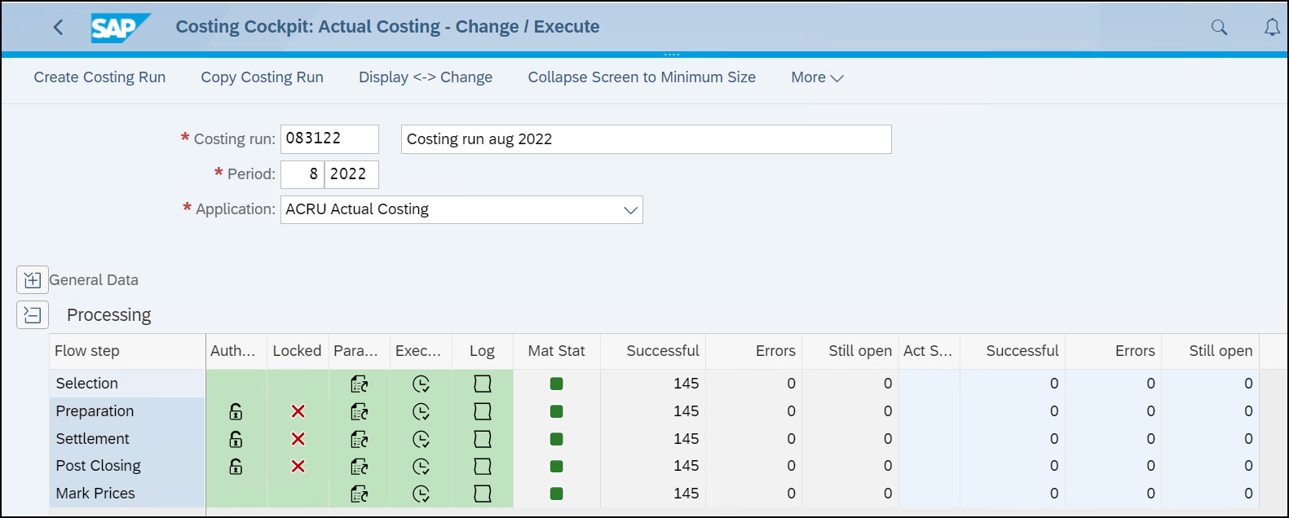Open search with the magnifier icon
Viewport: 1289px width, 518px height.
pos(1219,28)
